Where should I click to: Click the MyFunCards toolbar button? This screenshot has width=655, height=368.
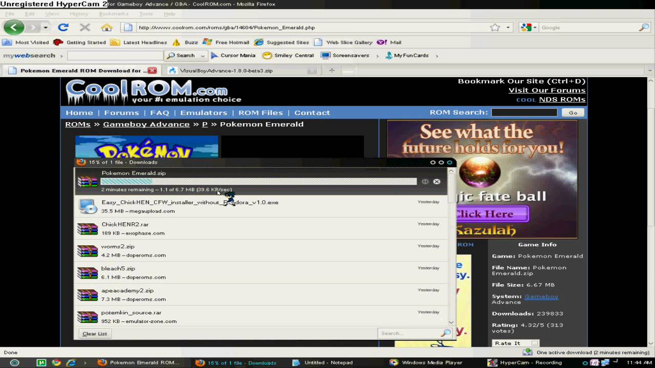tap(407, 55)
